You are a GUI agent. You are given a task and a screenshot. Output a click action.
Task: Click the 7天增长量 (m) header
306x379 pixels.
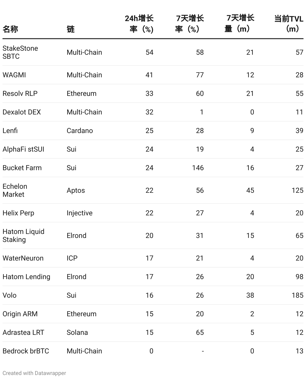point(240,24)
